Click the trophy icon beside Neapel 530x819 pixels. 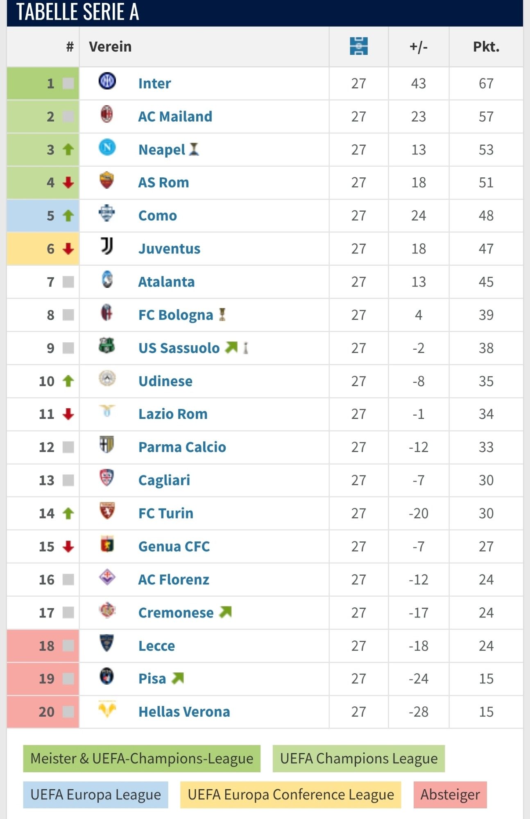coord(194,149)
